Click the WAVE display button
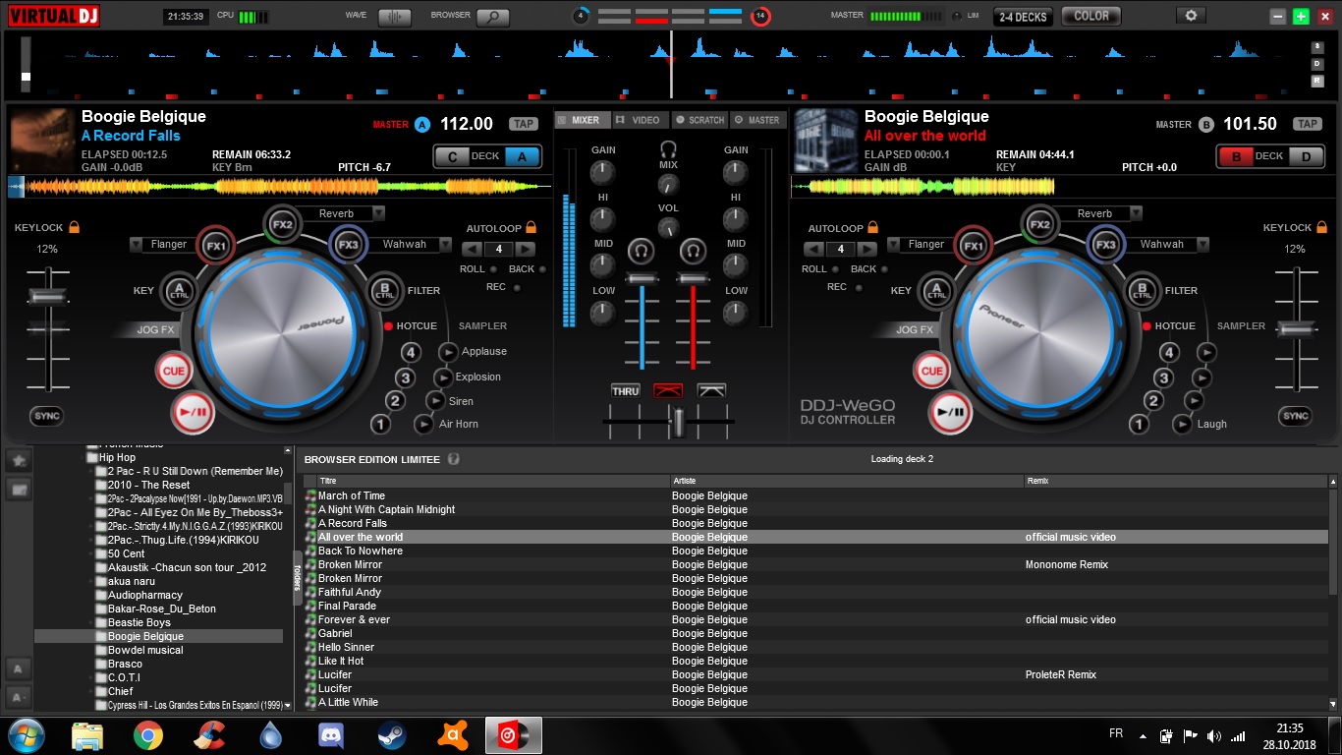Image resolution: width=1342 pixels, height=755 pixels. [395, 17]
